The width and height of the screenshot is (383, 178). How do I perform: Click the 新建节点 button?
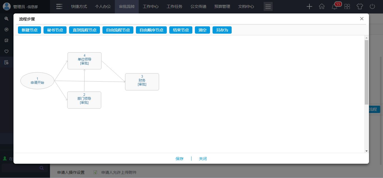pos(29,30)
